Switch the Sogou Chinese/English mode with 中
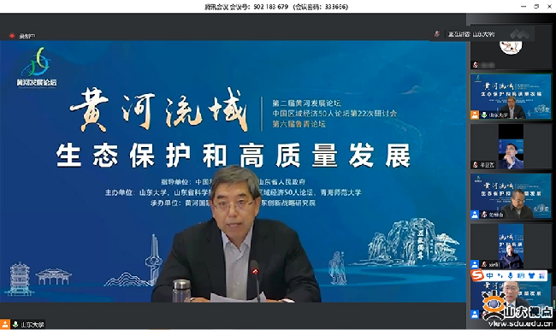Screen dimensions: 556x330 coord(490,276)
